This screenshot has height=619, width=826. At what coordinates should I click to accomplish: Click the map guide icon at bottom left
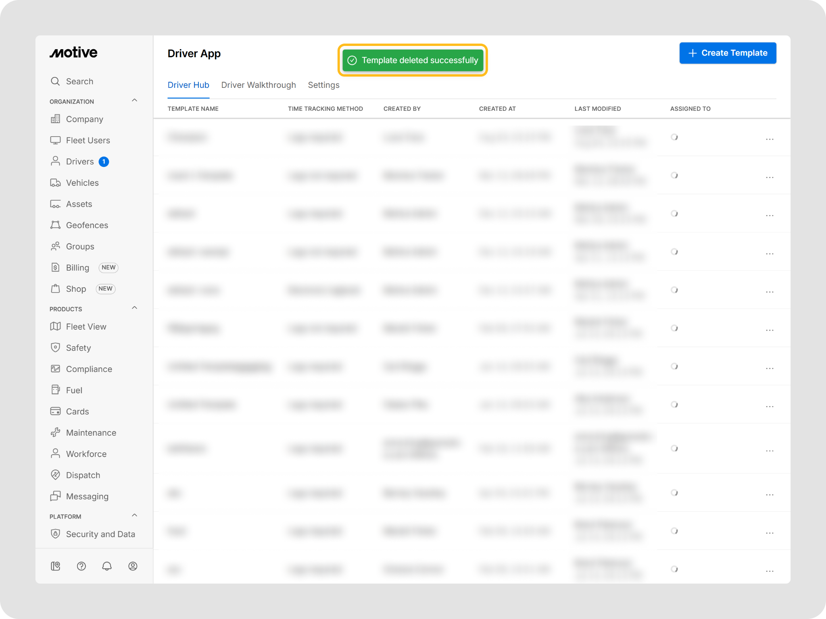coord(55,566)
